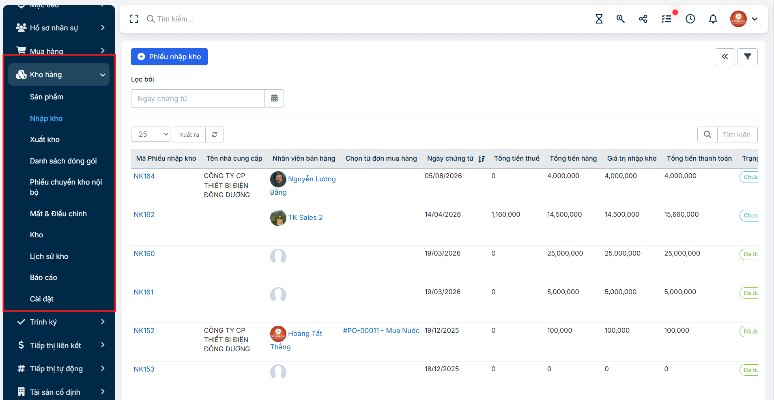Refresh the table with reload icon
The image size is (774, 400).
(215, 135)
